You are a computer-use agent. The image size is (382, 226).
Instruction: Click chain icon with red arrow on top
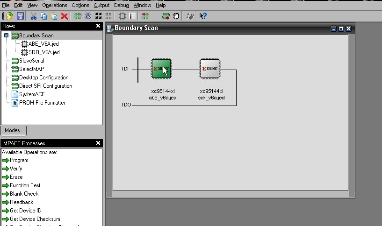coord(145,16)
